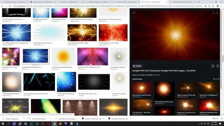
Task: Open large sunlight preview image
Action: pos(176,35)
